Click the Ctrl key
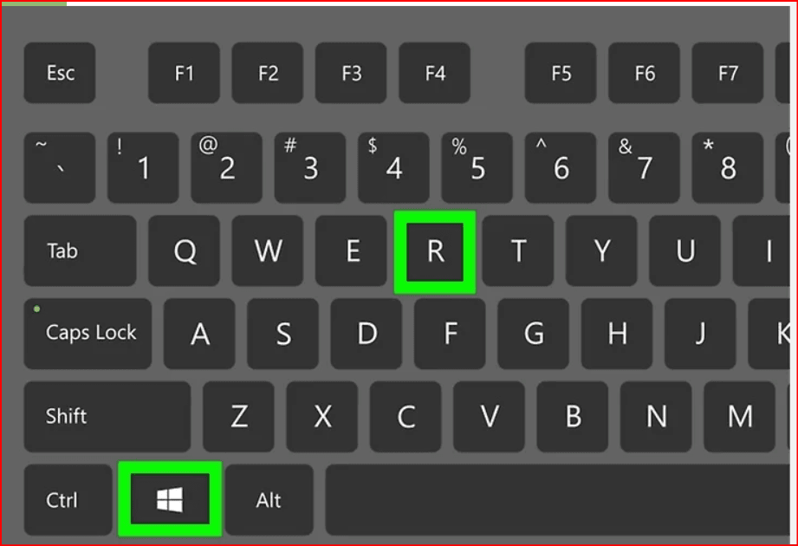The width and height of the screenshot is (798, 546). [68, 500]
